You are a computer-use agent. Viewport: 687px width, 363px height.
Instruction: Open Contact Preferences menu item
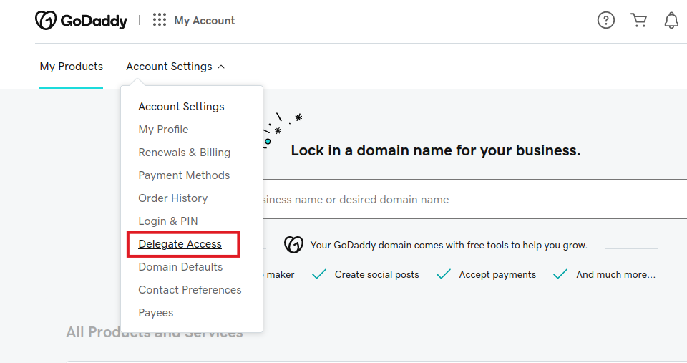point(190,290)
